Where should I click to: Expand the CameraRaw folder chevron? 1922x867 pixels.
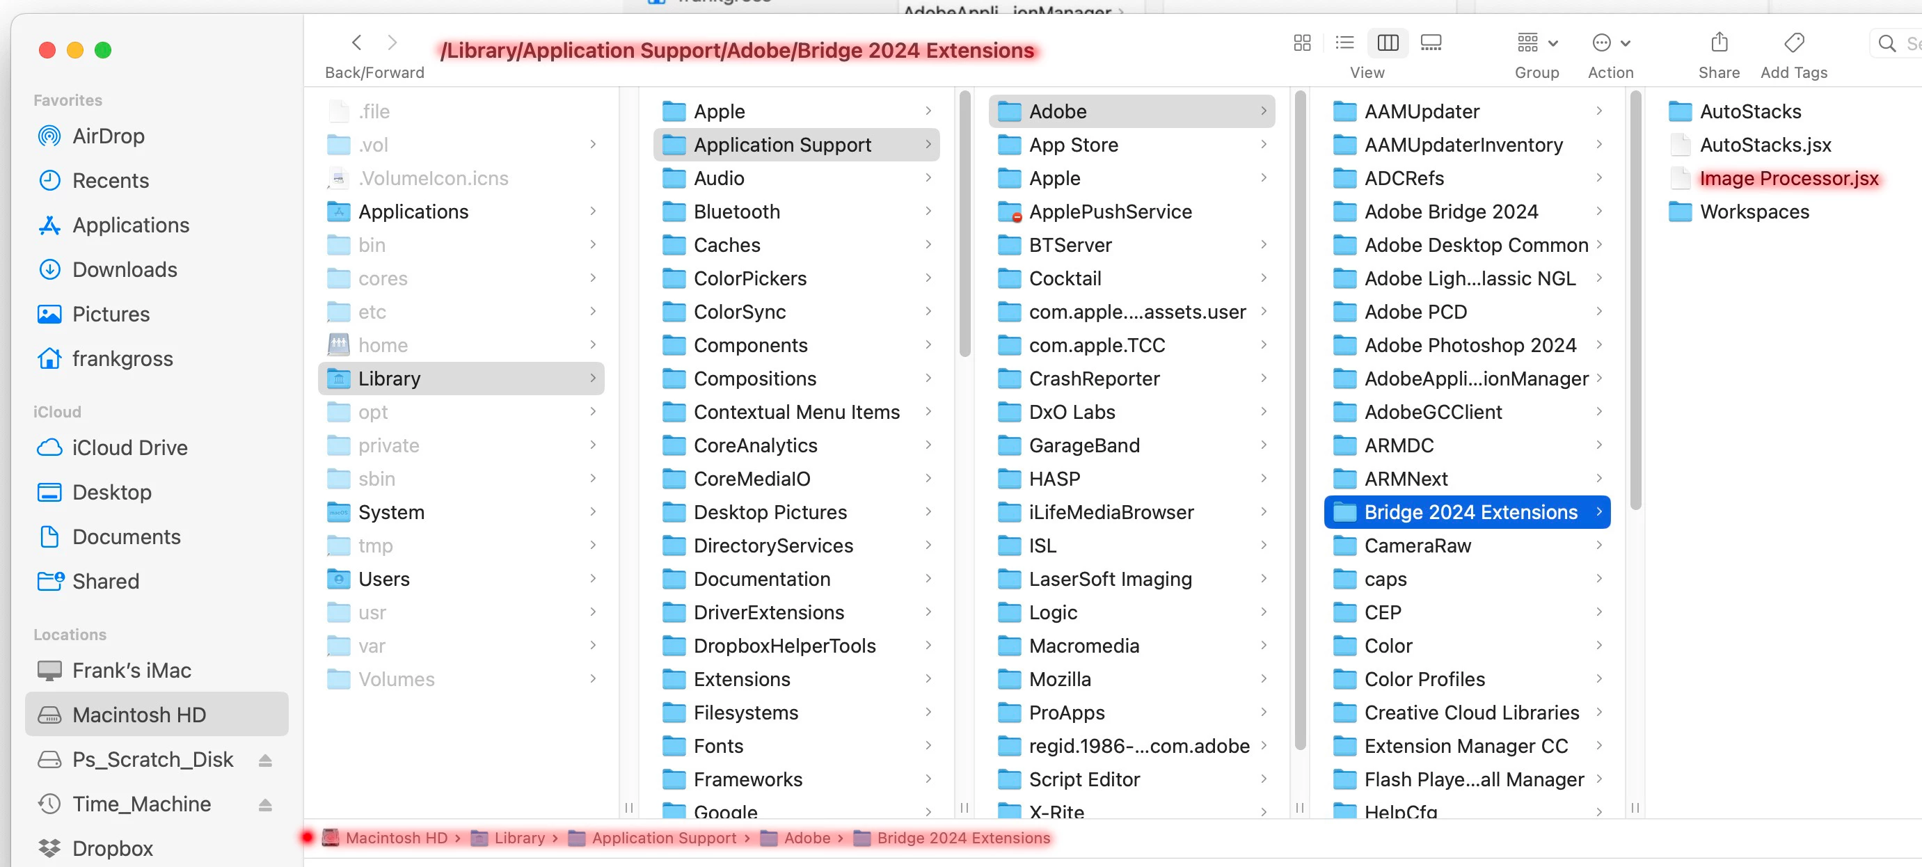[1598, 546]
